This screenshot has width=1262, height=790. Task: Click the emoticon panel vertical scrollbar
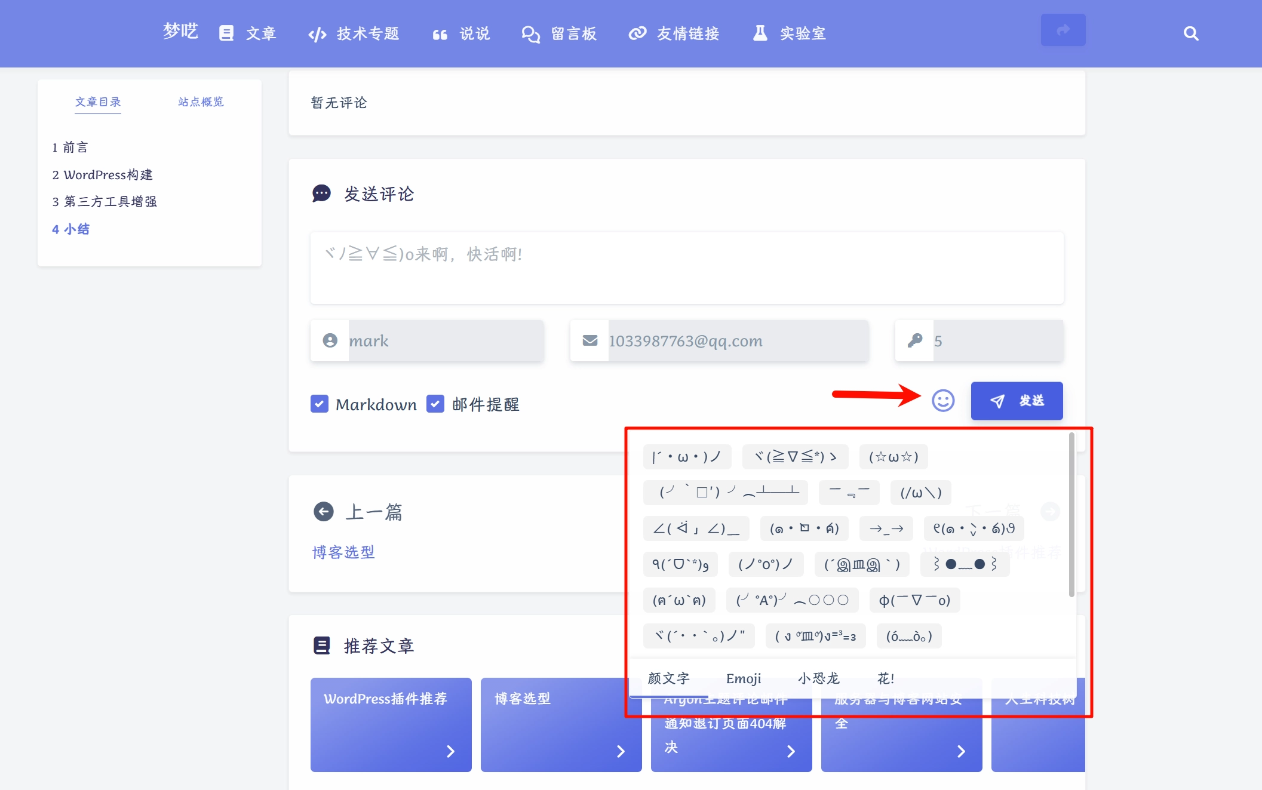(1071, 515)
